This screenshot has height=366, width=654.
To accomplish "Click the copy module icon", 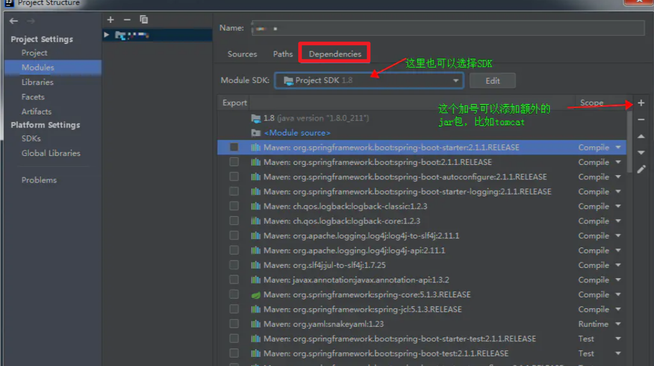I will coord(143,19).
